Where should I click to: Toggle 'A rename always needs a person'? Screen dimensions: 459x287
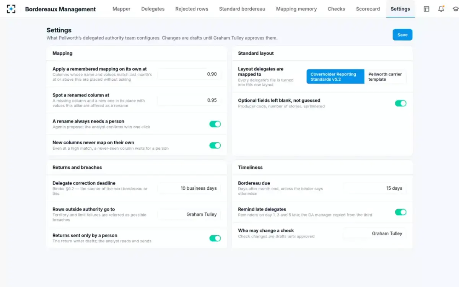[215, 124]
